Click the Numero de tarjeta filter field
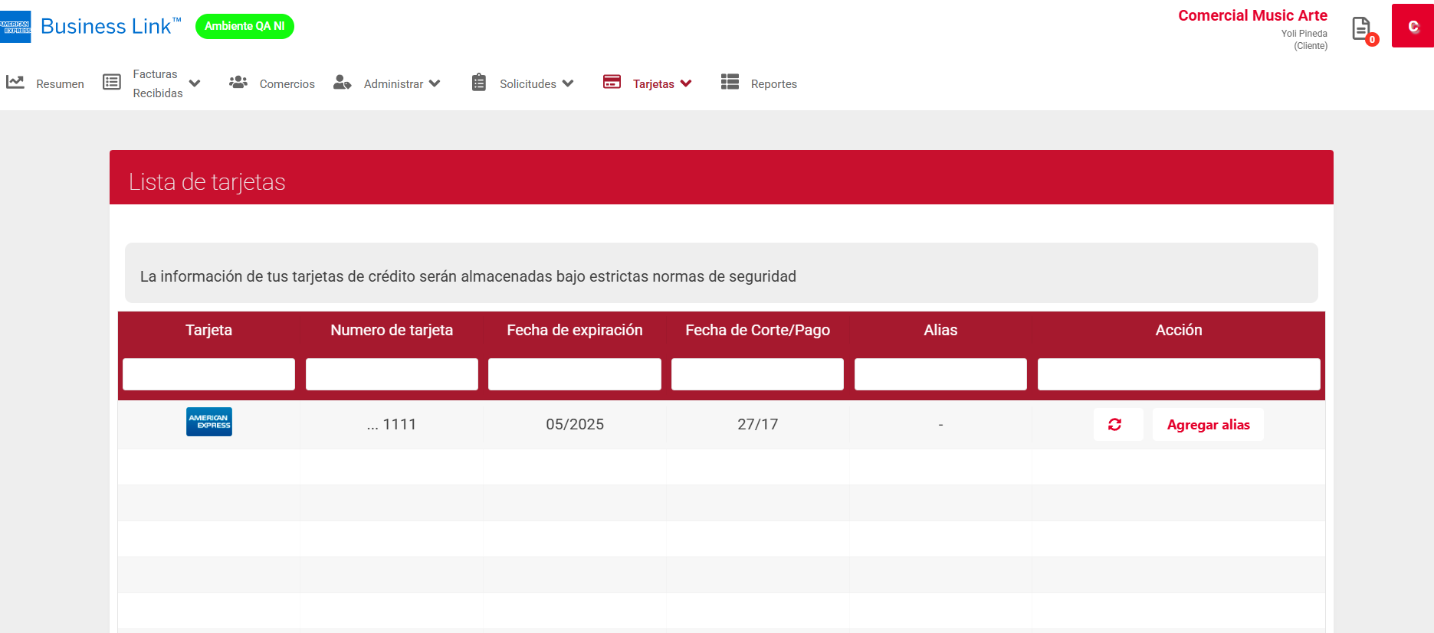This screenshot has width=1434, height=633. (x=392, y=374)
